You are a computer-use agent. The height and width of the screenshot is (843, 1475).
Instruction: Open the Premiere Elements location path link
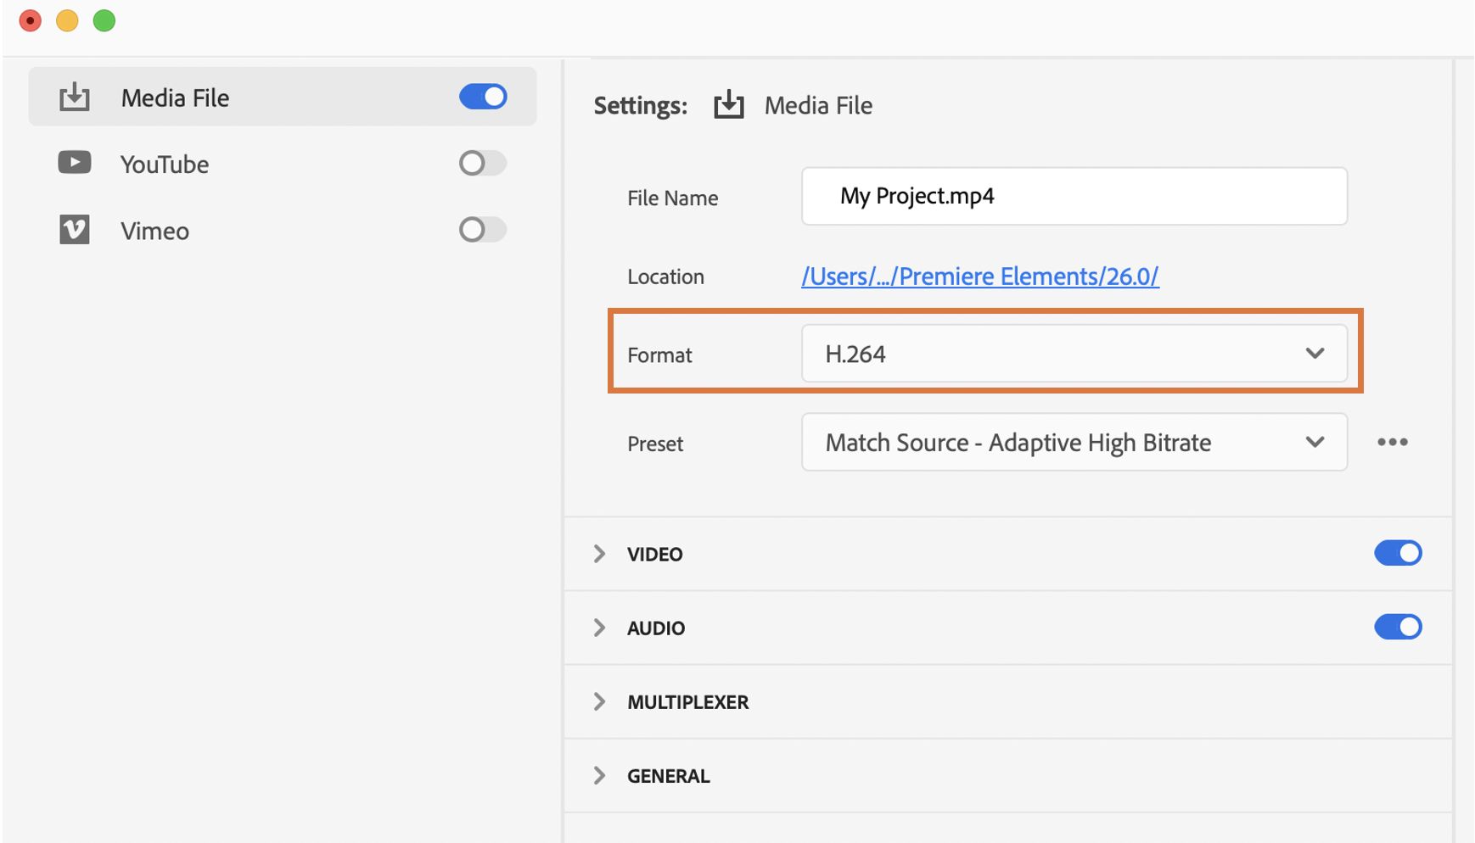979,276
